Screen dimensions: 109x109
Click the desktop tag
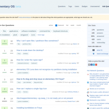click(x=25, y=54)
